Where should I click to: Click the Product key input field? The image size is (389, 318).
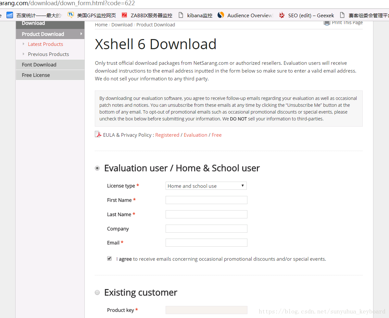pyautogui.click(x=207, y=310)
